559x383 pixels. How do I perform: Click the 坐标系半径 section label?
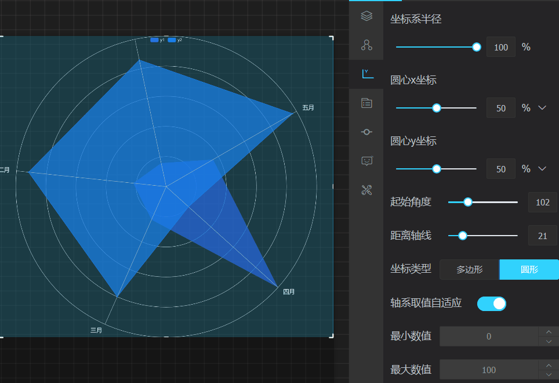(416, 19)
